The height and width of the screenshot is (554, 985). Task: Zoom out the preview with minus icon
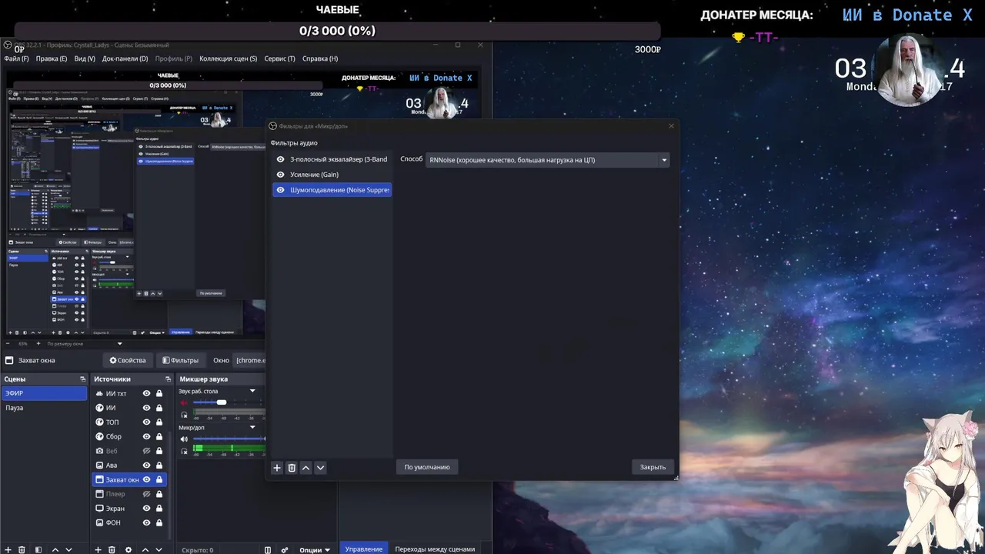tap(9, 344)
